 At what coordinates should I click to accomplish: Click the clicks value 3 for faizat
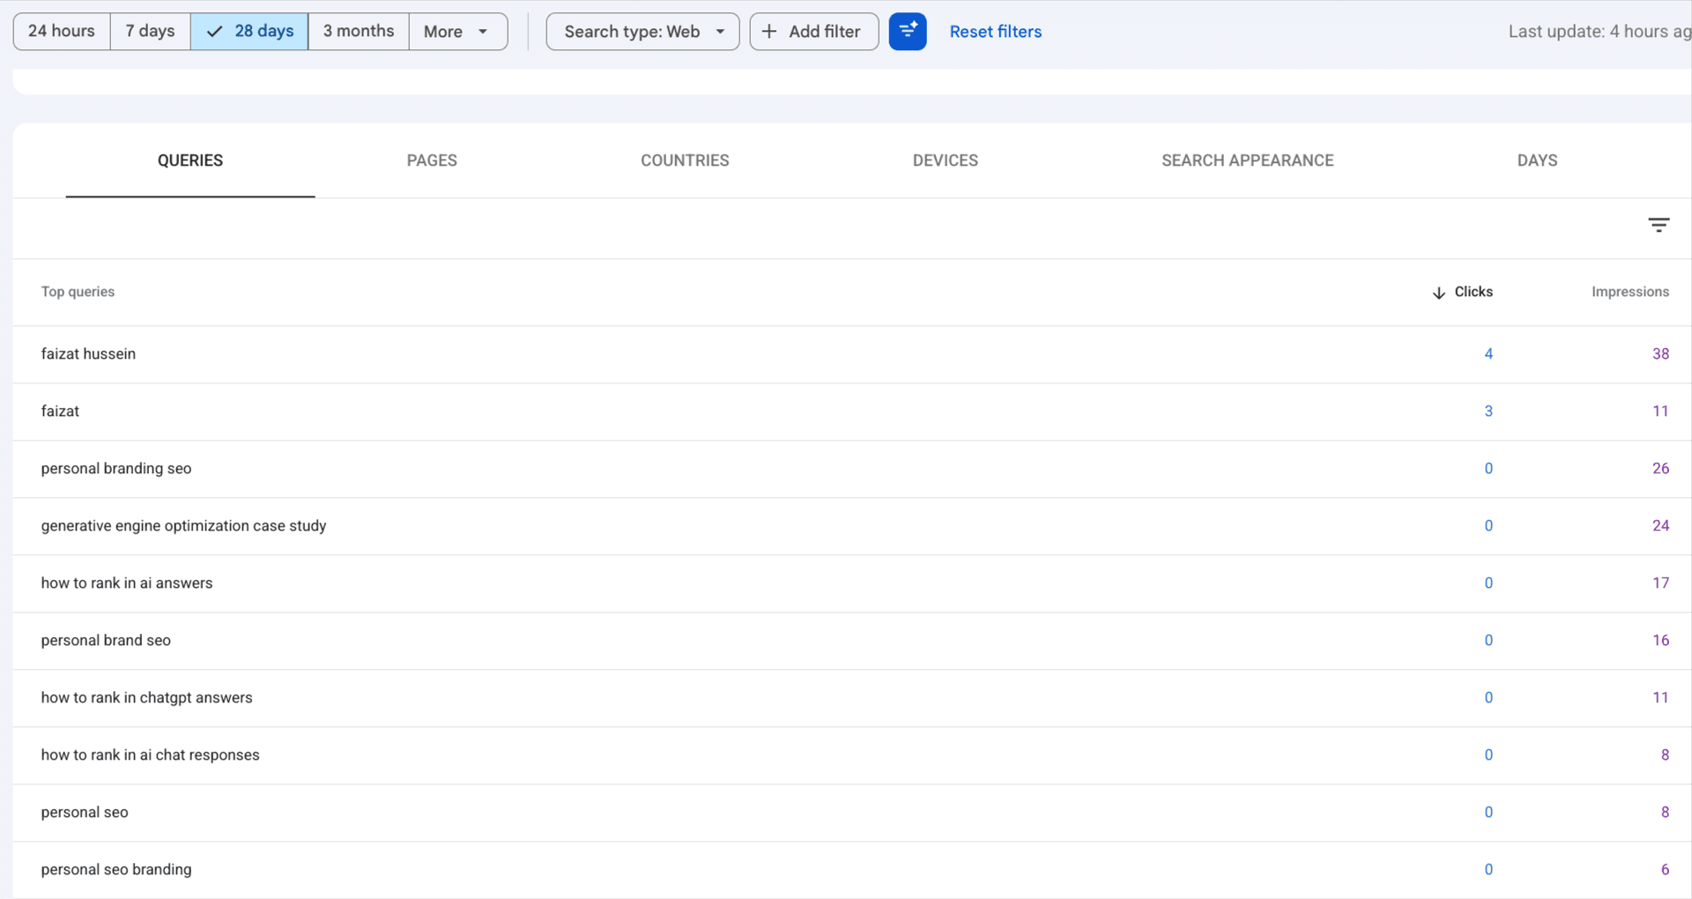pos(1488,412)
